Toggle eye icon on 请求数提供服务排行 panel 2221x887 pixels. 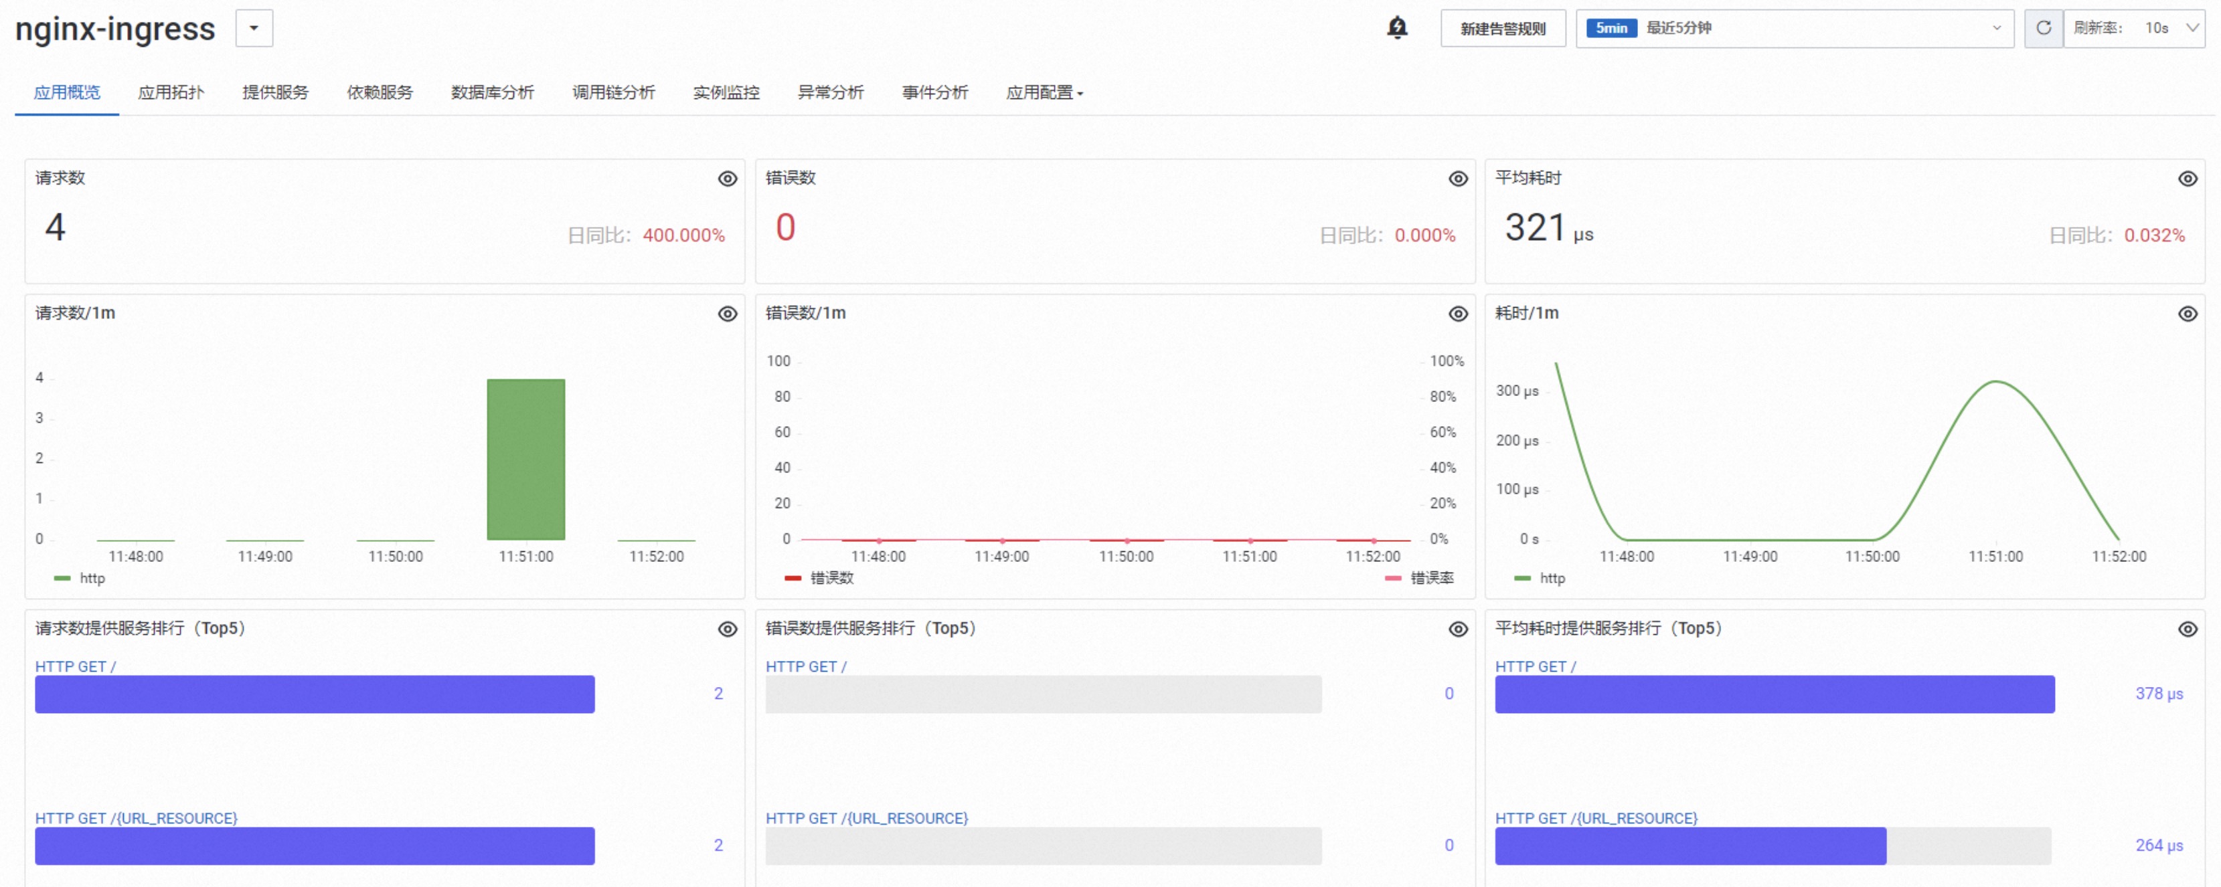click(x=728, y=629)
